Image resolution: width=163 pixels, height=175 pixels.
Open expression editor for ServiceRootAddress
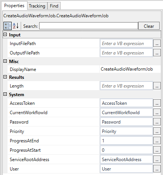click(157, 160)
